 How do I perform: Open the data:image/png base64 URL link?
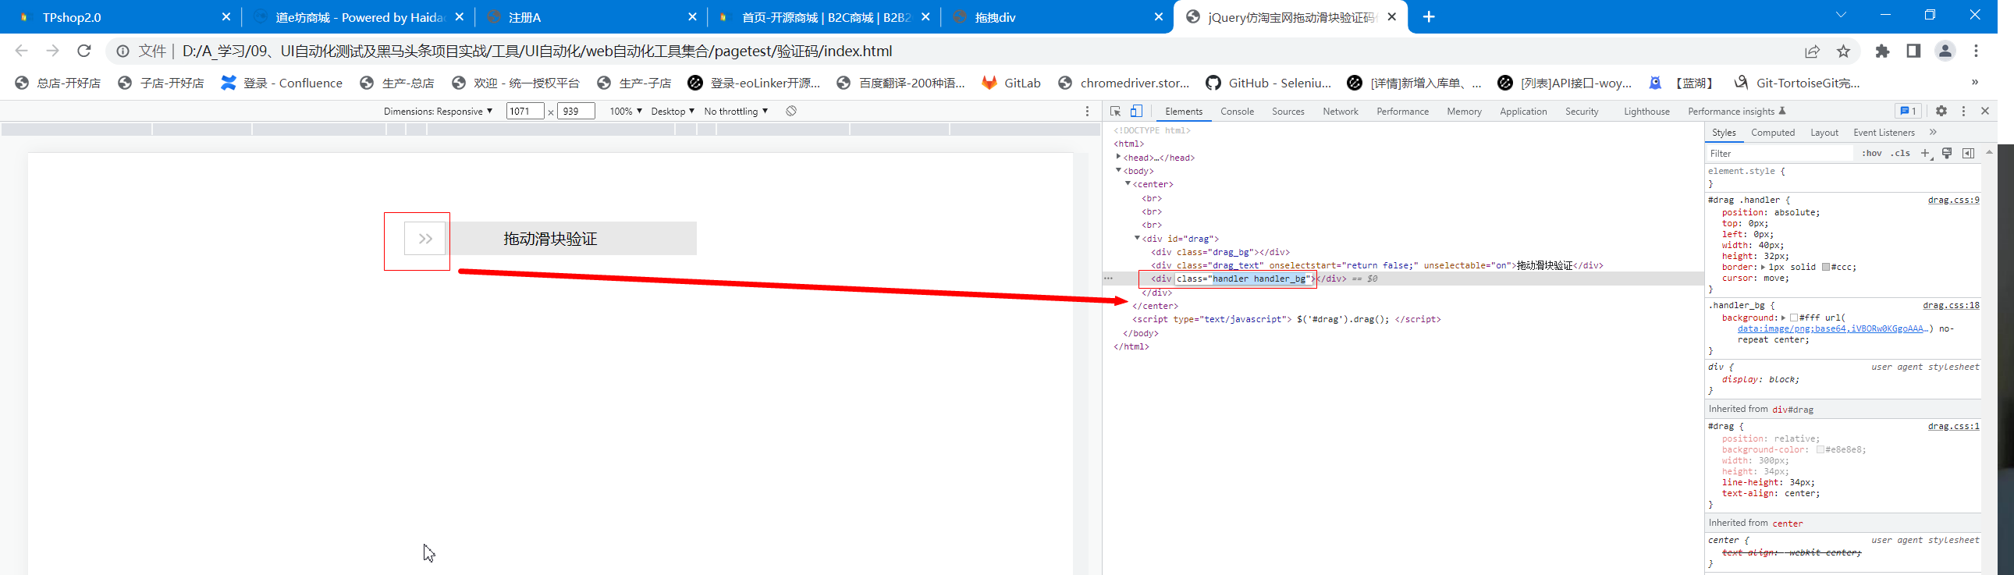click(x=1831, y=329)
